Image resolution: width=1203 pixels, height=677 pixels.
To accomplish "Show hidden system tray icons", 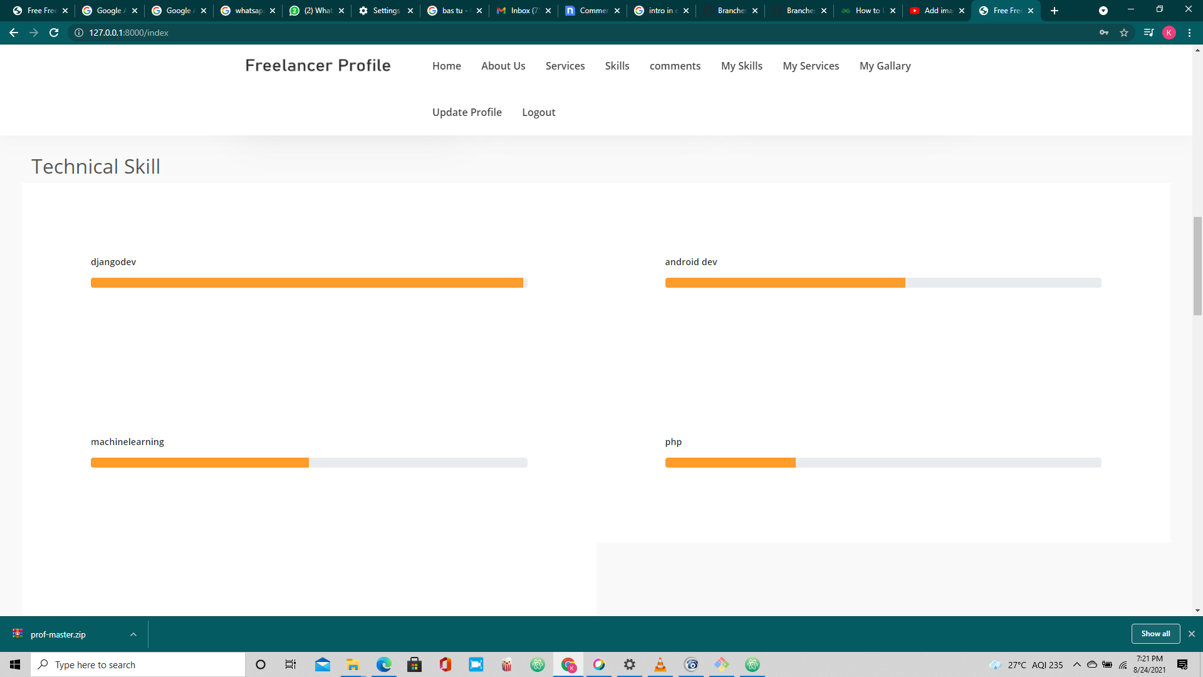I will point(1076,664).
